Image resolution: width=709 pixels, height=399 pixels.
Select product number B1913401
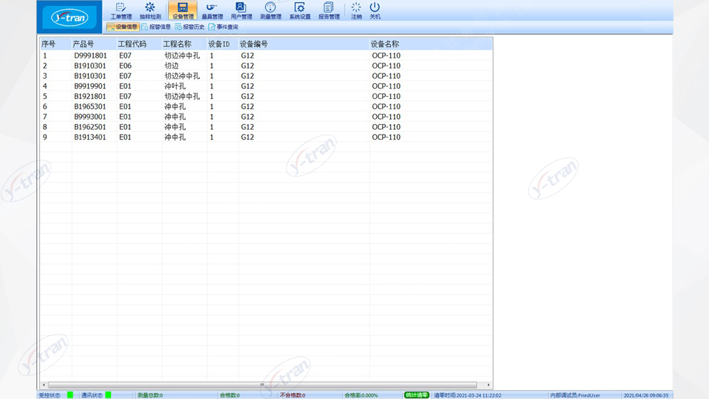(x=90, y=137)
